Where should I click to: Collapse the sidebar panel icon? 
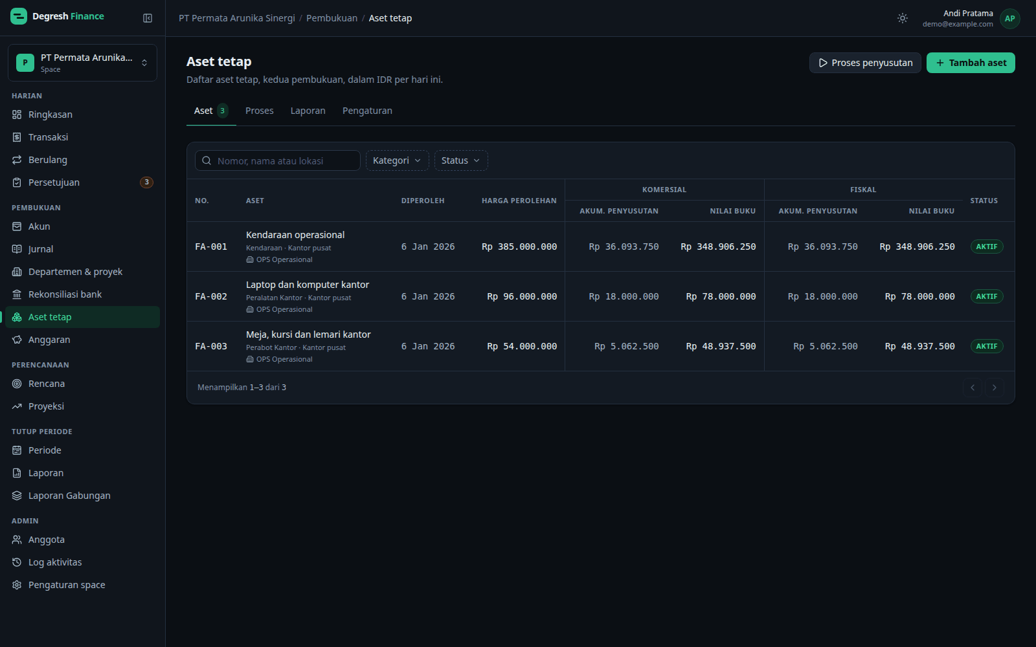click(x=148, y=18)
